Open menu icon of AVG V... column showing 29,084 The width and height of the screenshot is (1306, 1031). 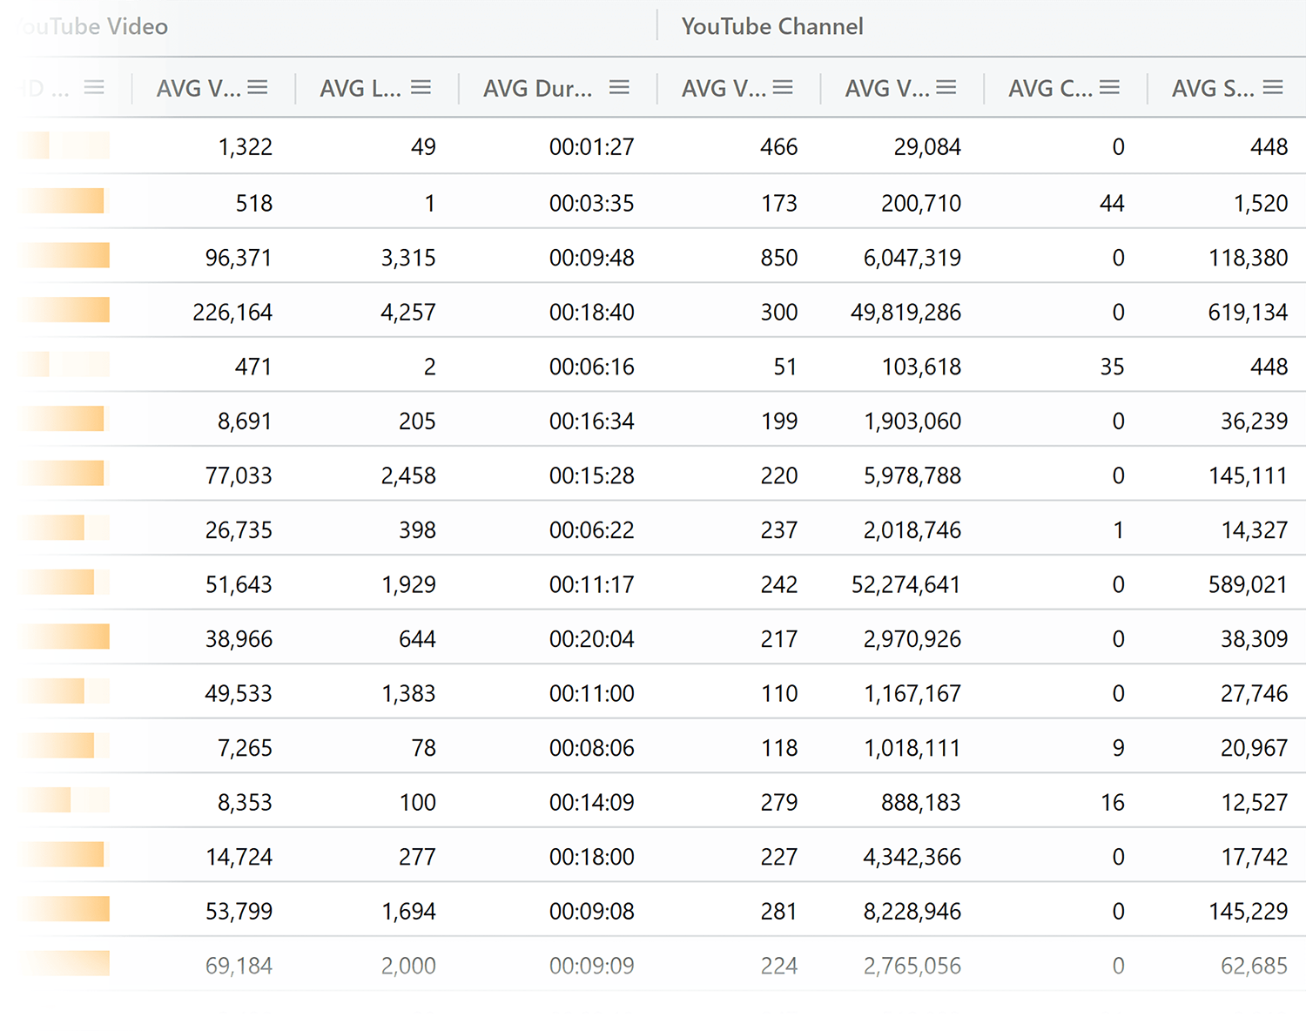click(946, 87)
